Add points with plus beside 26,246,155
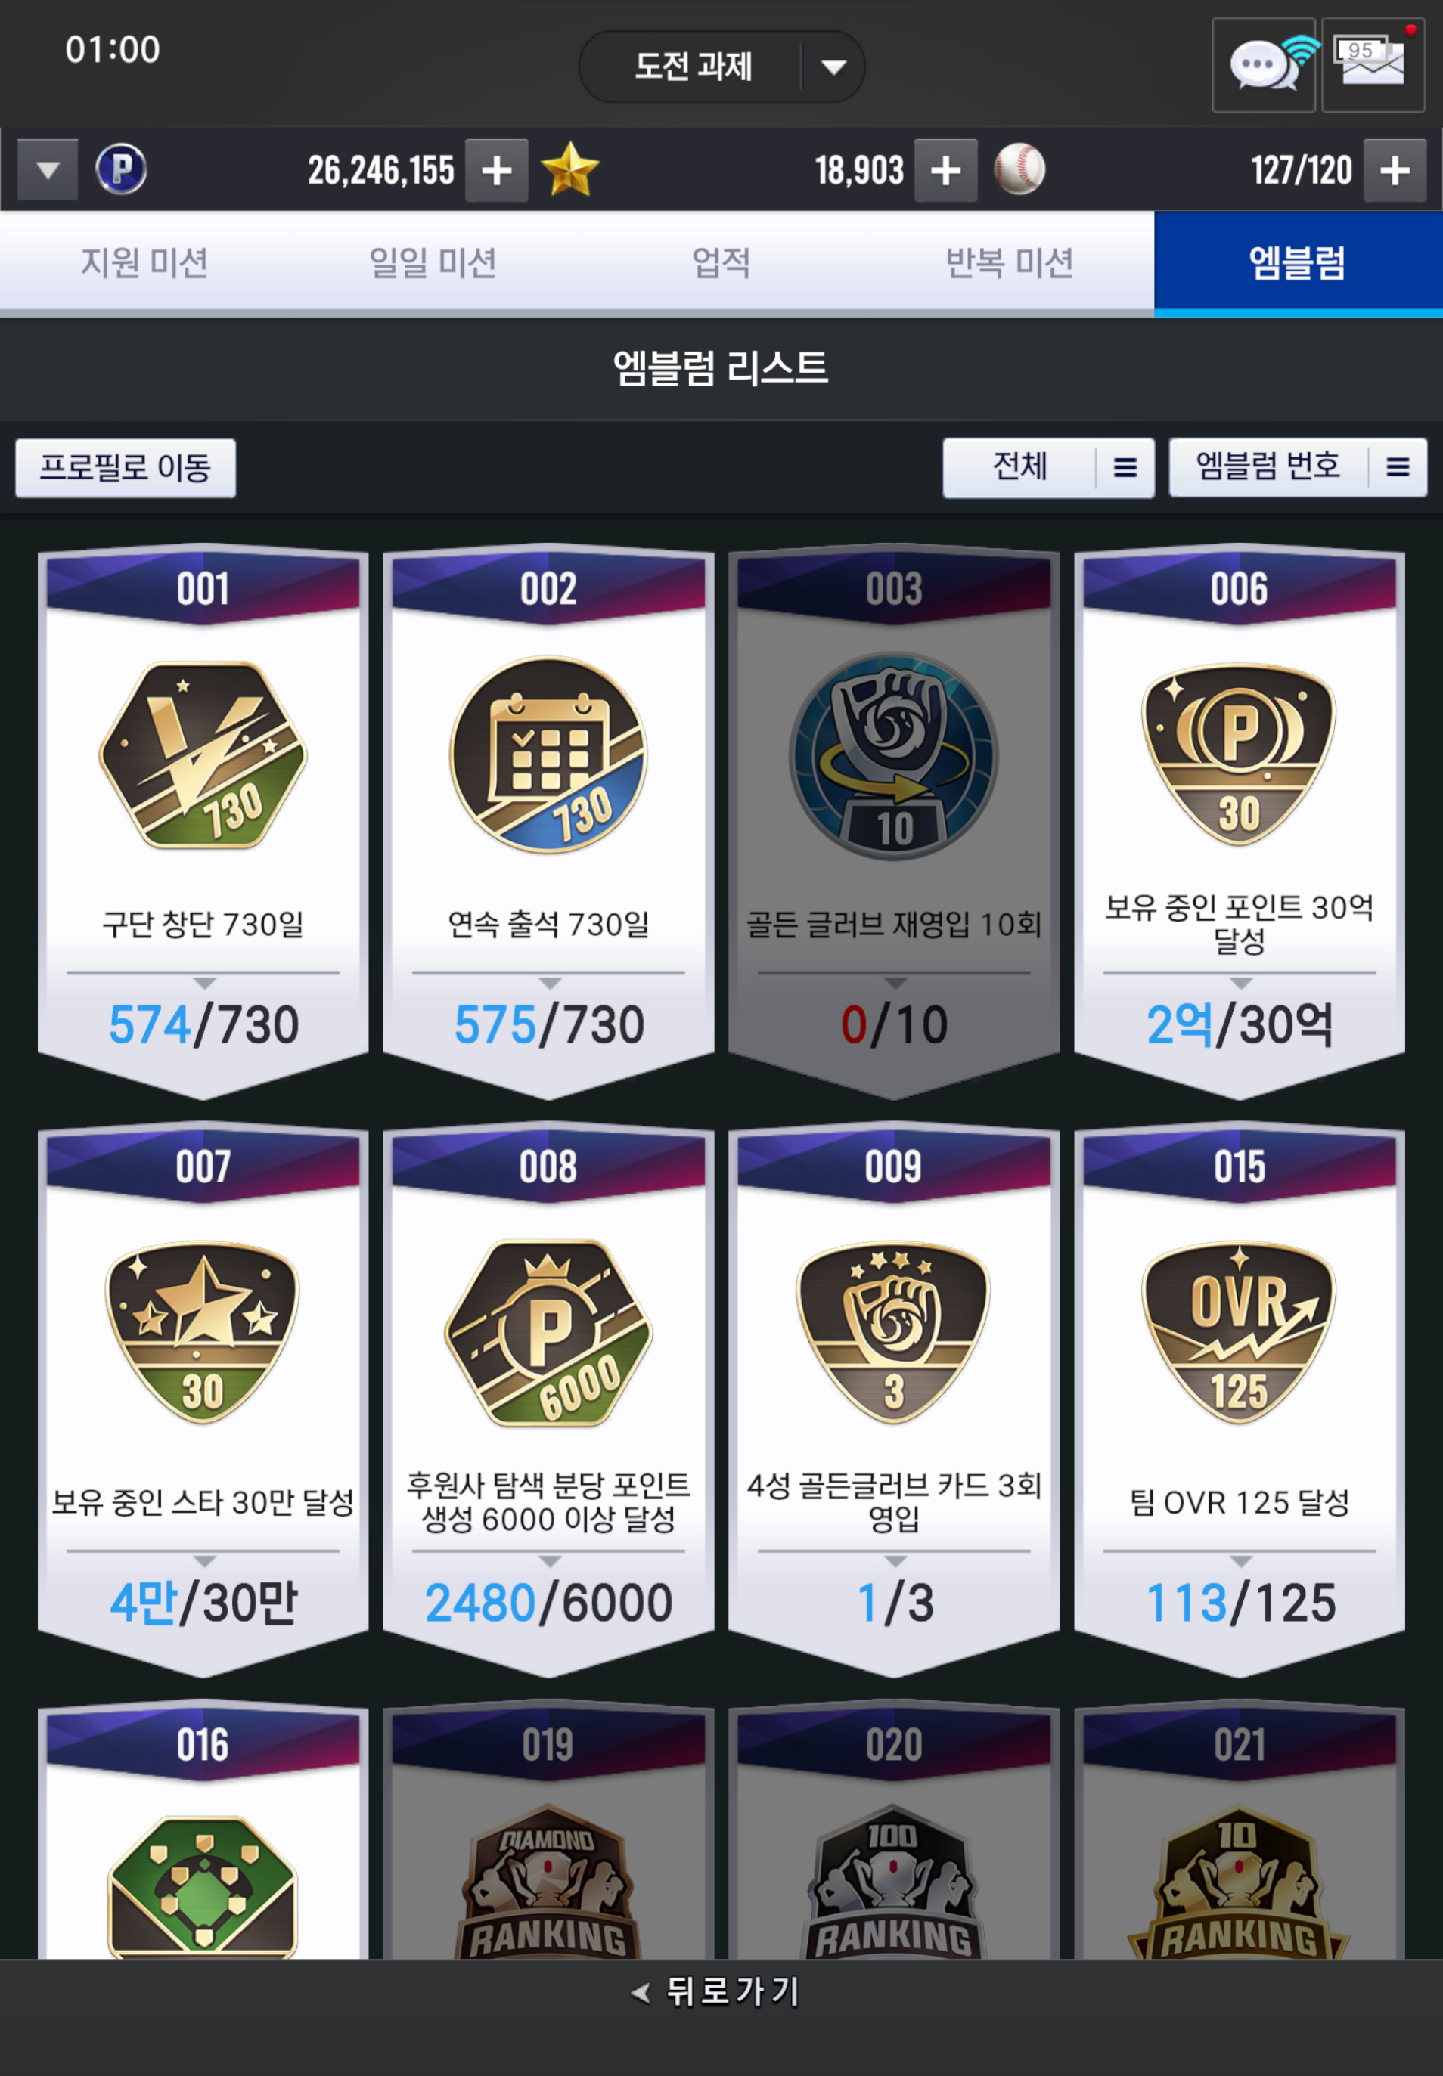 coord(496,170)
